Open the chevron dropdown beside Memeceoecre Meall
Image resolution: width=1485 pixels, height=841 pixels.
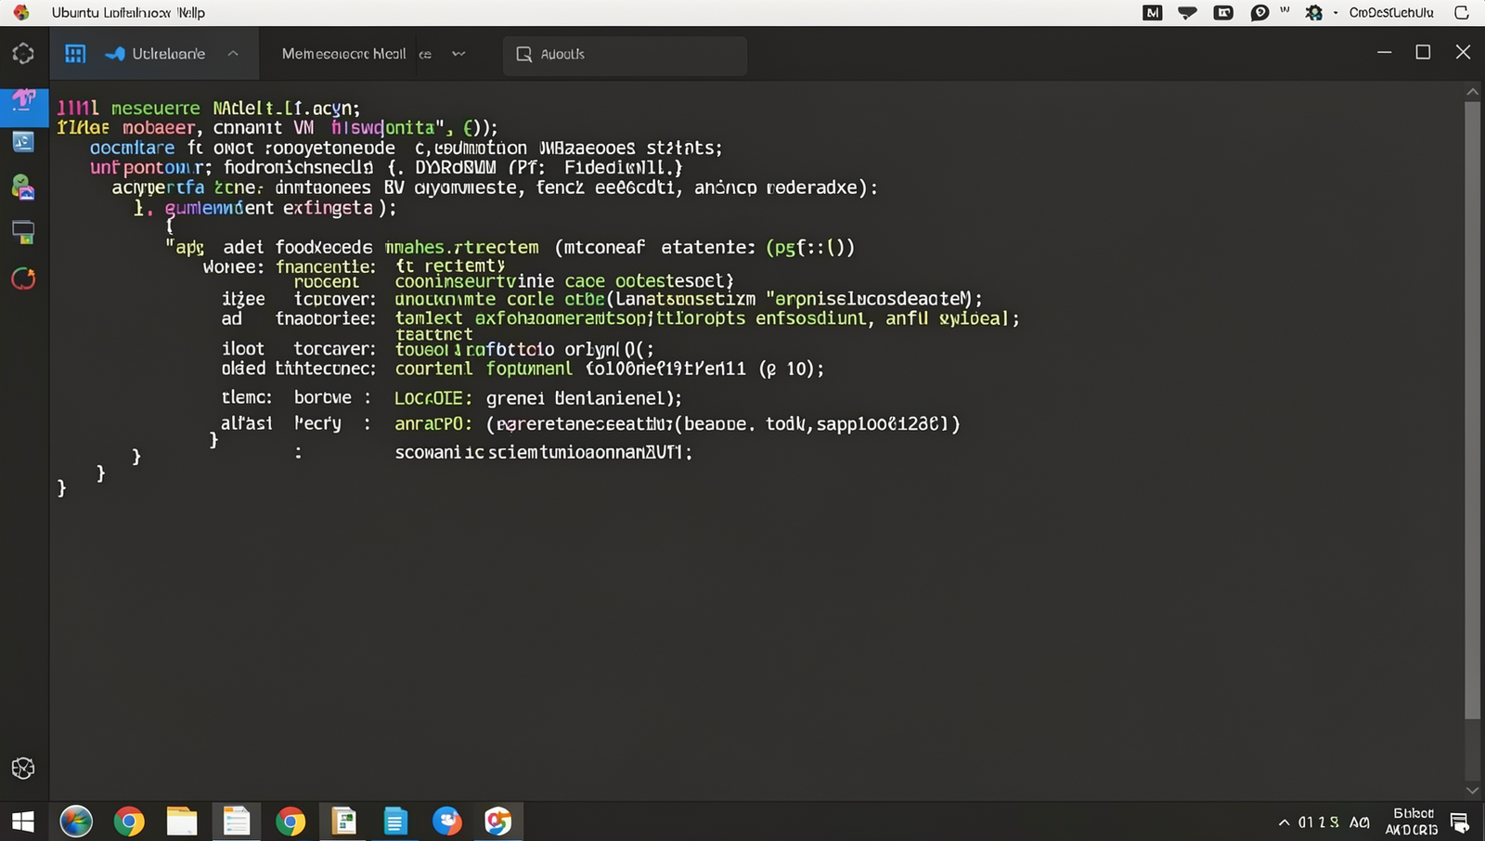click(x=458, y=54)
